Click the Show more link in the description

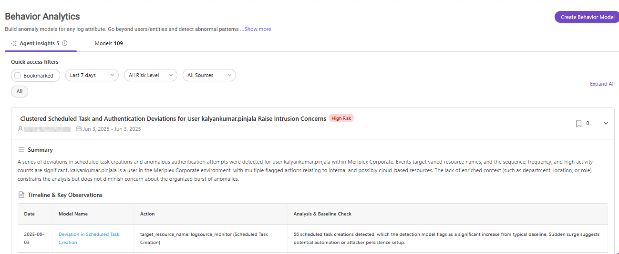pyautogui.click(x=258, y=29)
